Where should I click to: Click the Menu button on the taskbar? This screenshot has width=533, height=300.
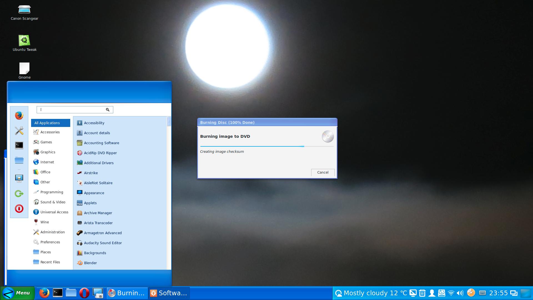pyautogui.click(x=17, y=293)
